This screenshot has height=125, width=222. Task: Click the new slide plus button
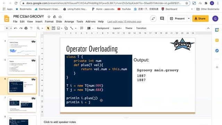(x=7, y=28)
